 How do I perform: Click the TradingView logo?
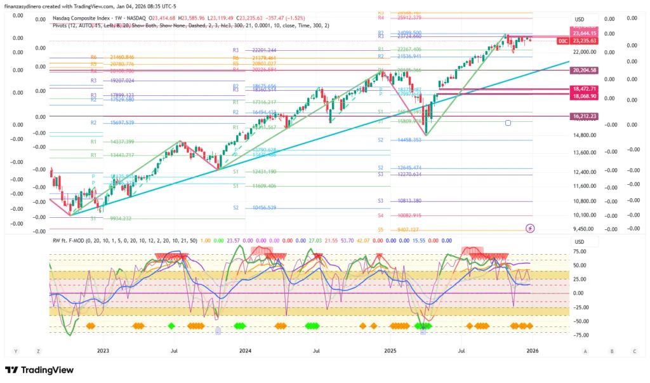[39, 370]
